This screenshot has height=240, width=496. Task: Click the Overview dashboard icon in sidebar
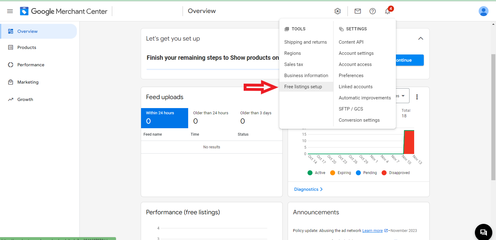tap(11, 31)
